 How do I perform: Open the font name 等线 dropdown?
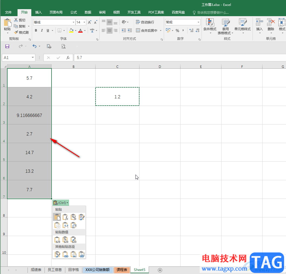[73, 22]
